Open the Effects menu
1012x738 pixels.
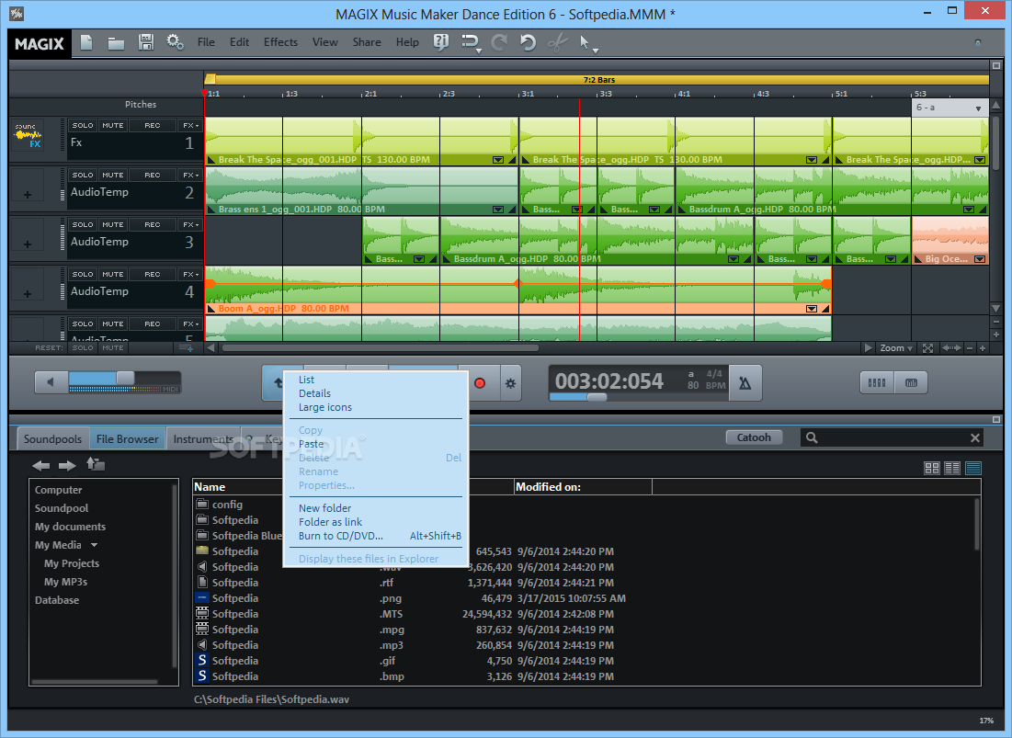[x=280, y=42]
